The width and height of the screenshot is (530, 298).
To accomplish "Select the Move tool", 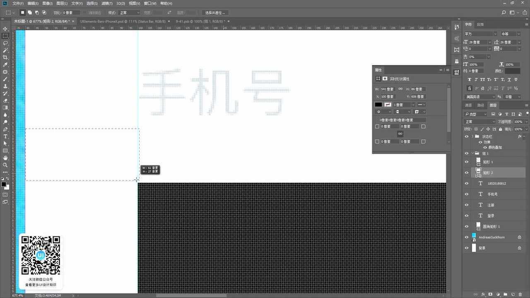I will point(5,28).
